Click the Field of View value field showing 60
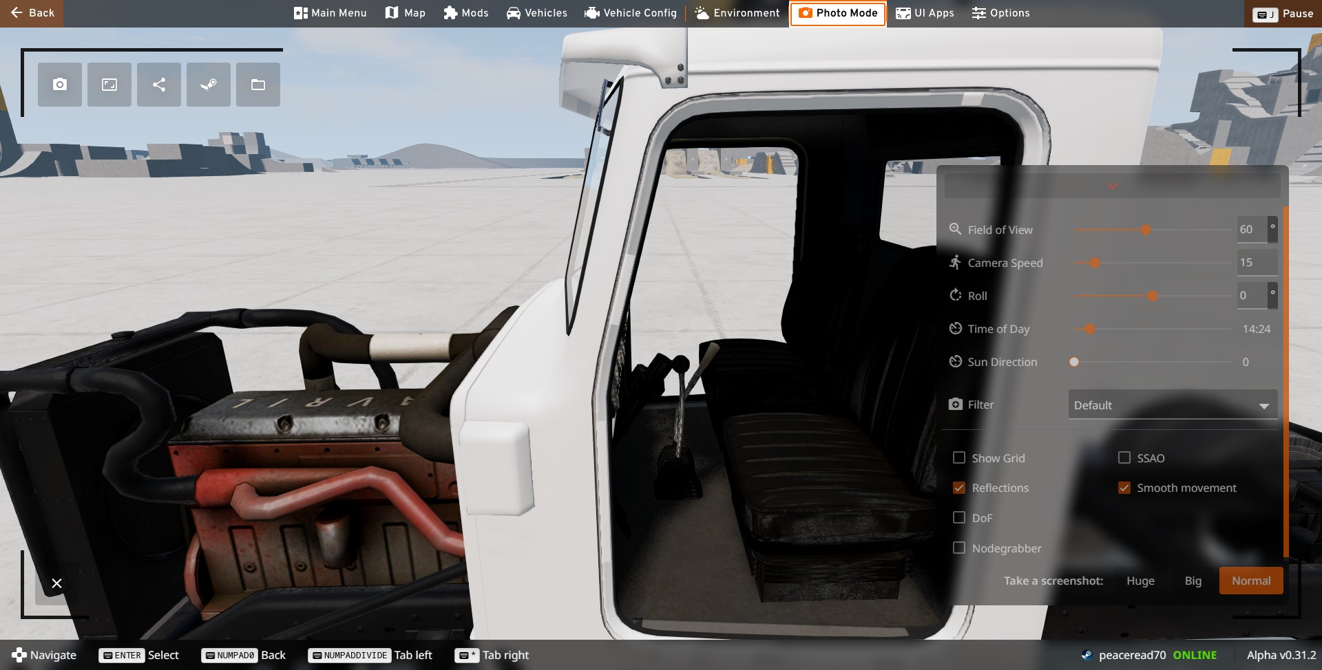Screen dimensions: 1322x670 (1252, 229)
